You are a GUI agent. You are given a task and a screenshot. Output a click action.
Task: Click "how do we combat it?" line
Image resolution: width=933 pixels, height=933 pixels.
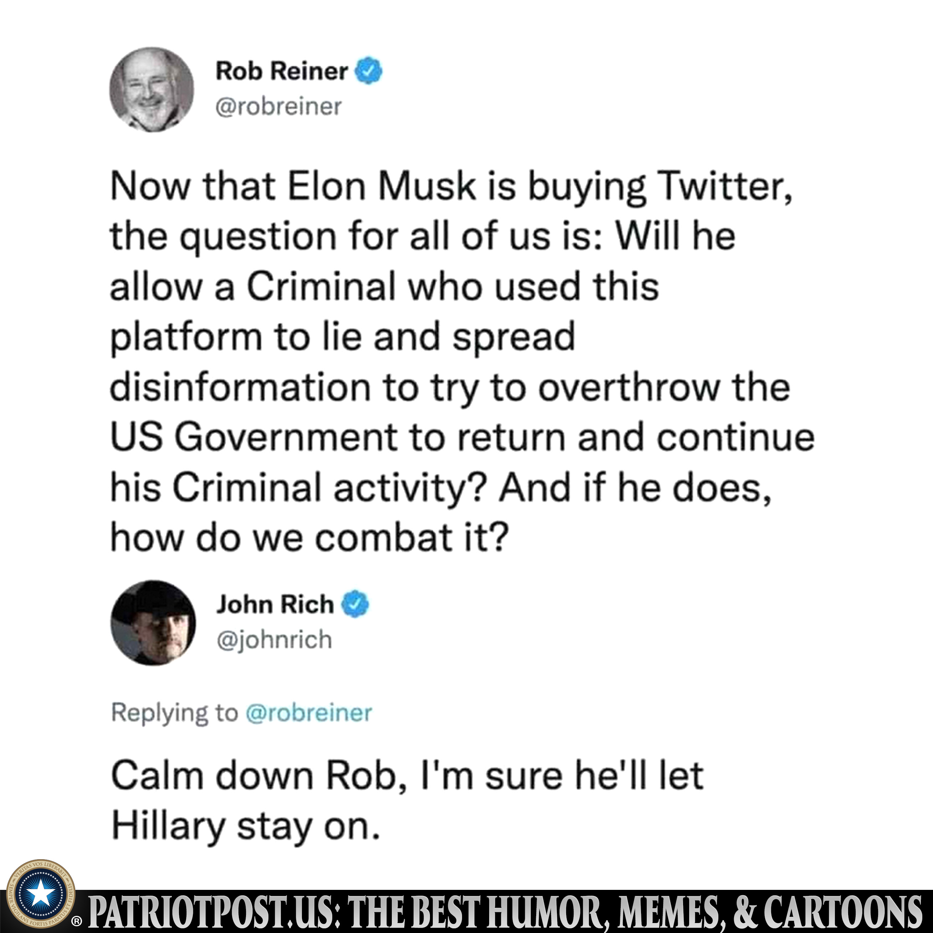tap(309, 538)
